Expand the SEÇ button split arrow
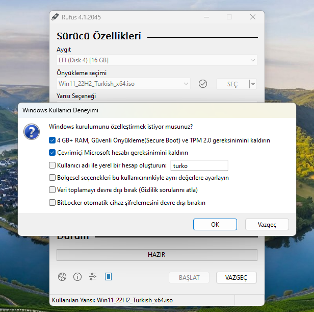Image resolution: width=314 pixels, height=312 pixels. coord(253,84)
